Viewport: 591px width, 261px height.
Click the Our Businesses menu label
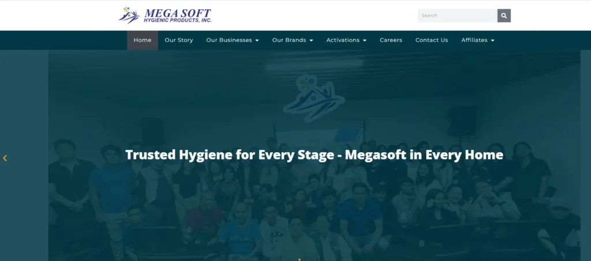click(x=229, y=40)
